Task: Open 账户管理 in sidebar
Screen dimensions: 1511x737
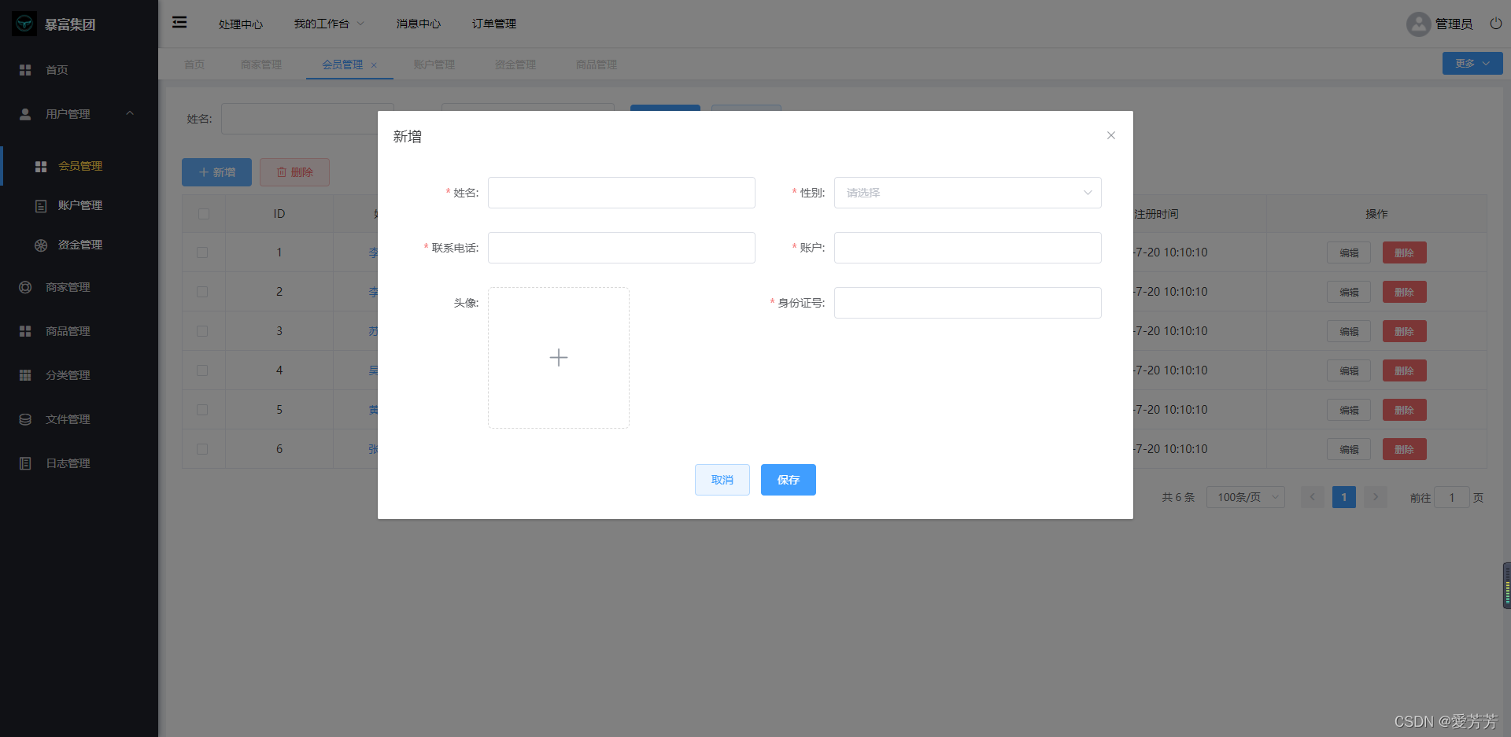Action: (79, 205)
